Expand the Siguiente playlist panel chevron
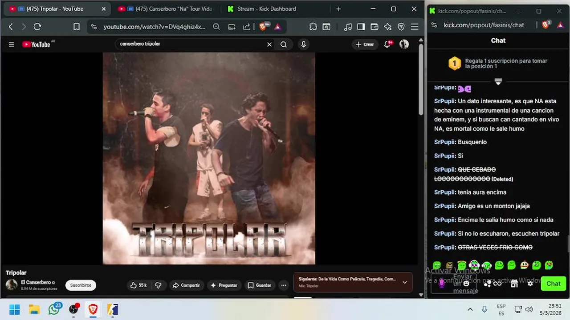 (x=404, y=282)
